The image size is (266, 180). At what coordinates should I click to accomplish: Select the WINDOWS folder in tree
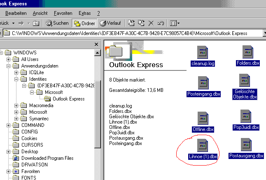(x=25, y=53)
